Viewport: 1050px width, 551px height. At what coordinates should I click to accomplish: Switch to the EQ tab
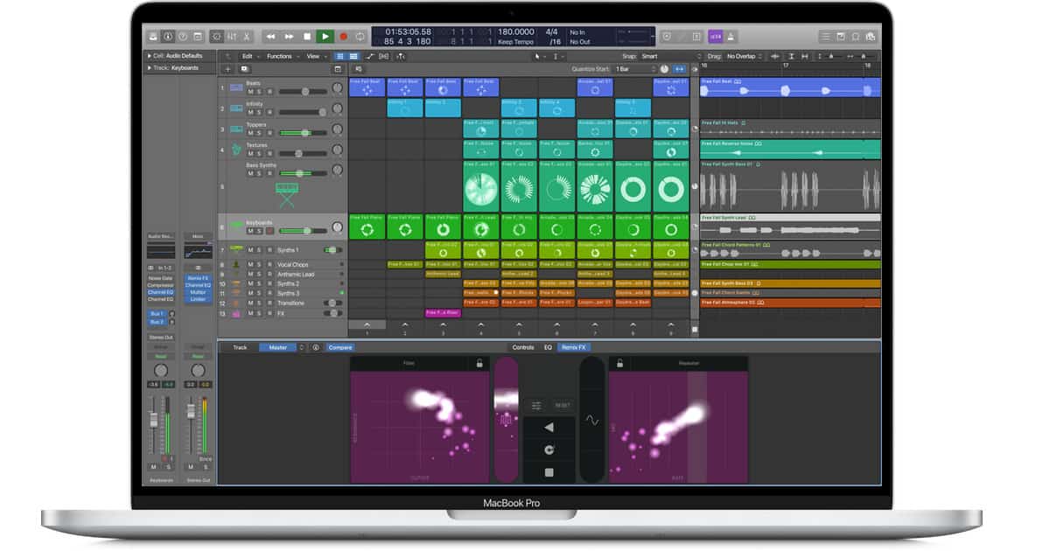tap(548, 347)
